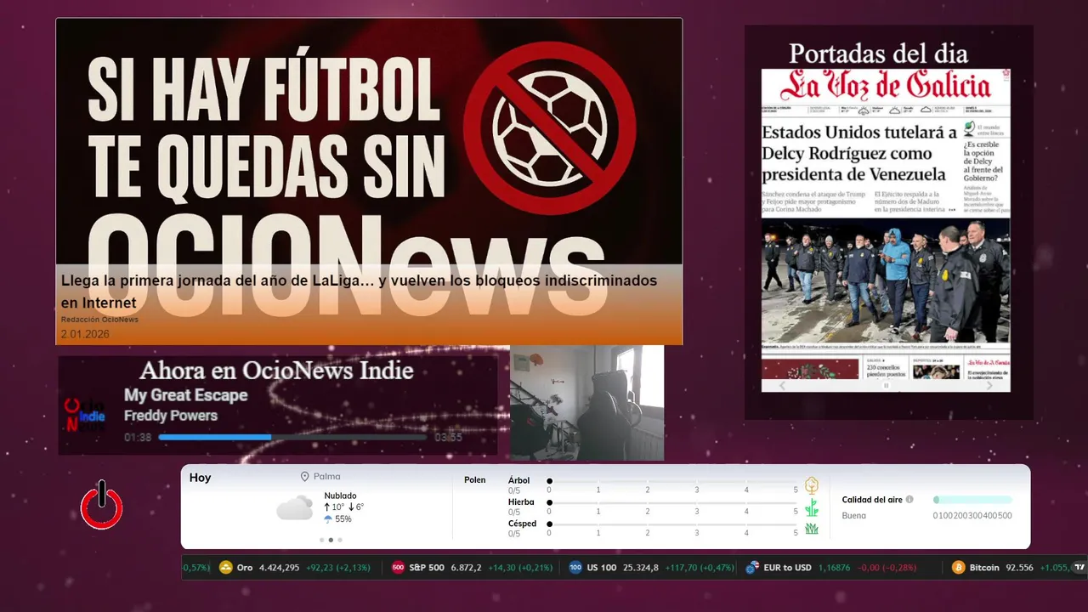Open the LaLiga bloqueos headline article
Viewport: 1088px width, 612px height.
(359, 291)
